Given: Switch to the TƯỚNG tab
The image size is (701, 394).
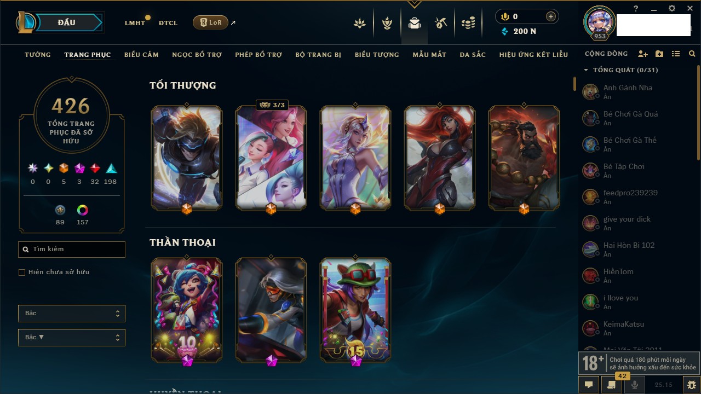Looking at the screenshot, I should (38, 55).
